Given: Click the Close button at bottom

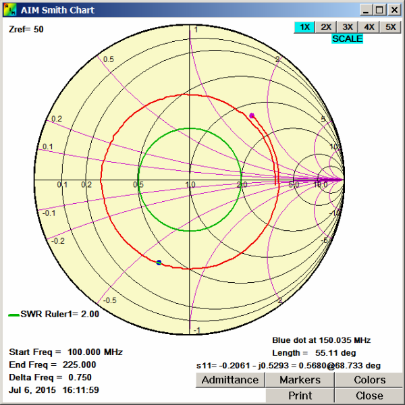Looking at the screenshot, I should coord(370,396).
